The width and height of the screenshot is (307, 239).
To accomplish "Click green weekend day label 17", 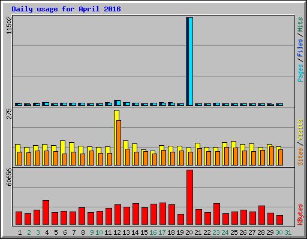I will [x=162, y=232].
